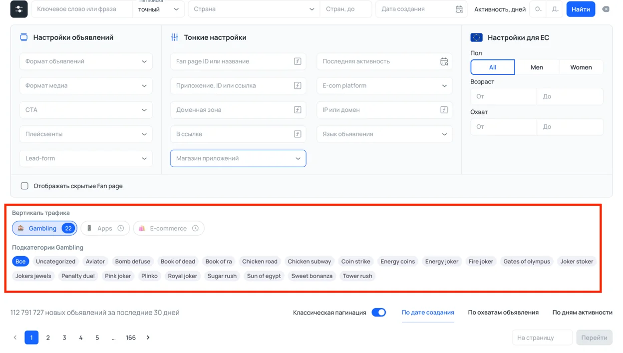Viewport: 623px width, 353px height.
Task: Expand Формат медиа dropdown
Action: point(86,85)
